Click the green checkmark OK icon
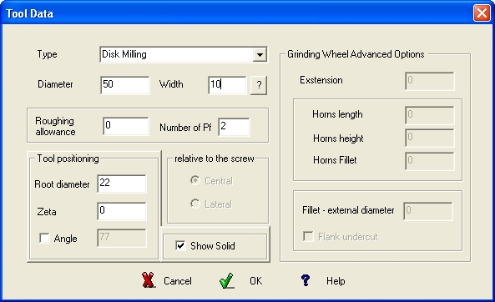 [x=226, y=280]
